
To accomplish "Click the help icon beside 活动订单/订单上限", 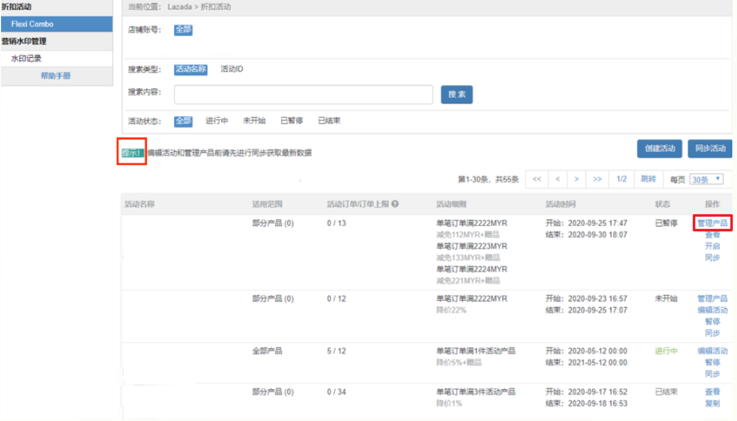I will [395, 204].
